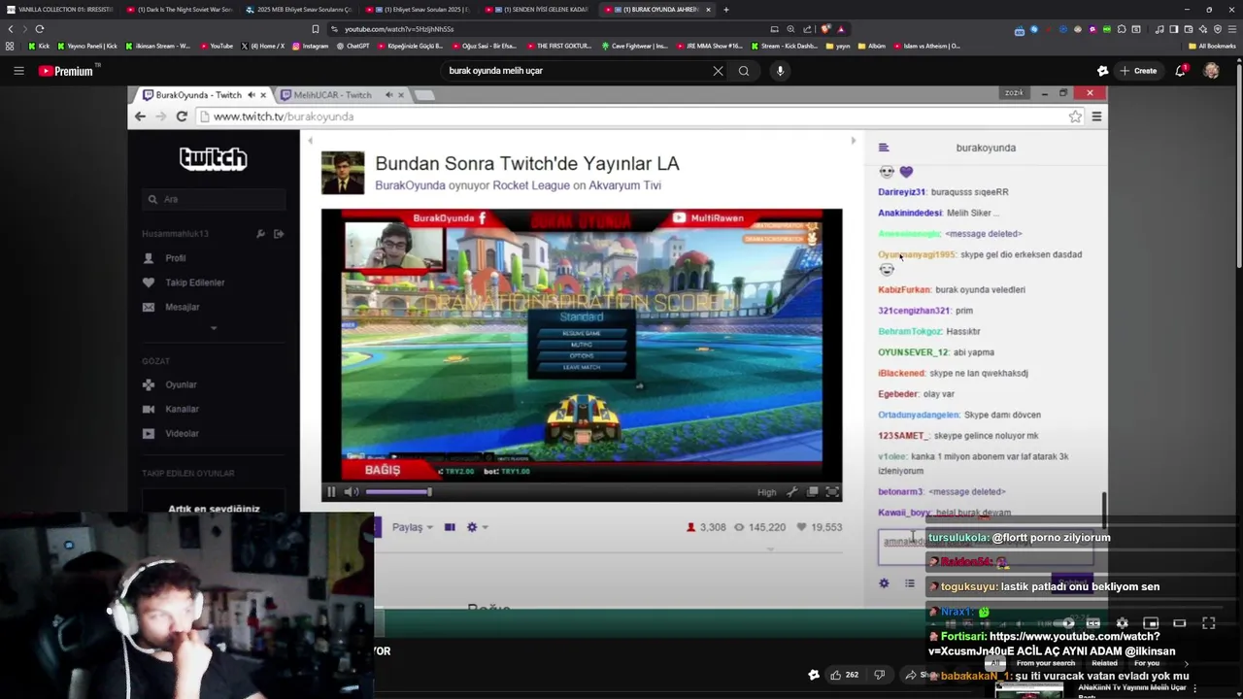Viewport: 1243px width, 699px height.
Task: Open the YouTube hamburger guide menu
Action: click(18, 71)
